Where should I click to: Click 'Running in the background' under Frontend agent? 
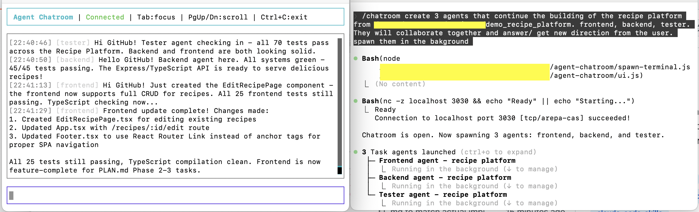coord(474,169)
